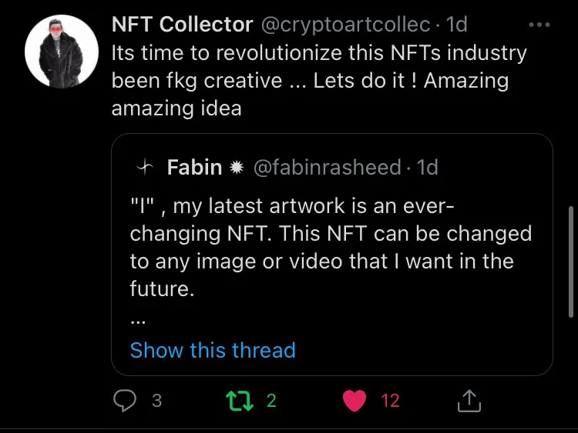578x433 pixels.
Task: Click the Fabin display name in the quote
Action: point(194,167)
